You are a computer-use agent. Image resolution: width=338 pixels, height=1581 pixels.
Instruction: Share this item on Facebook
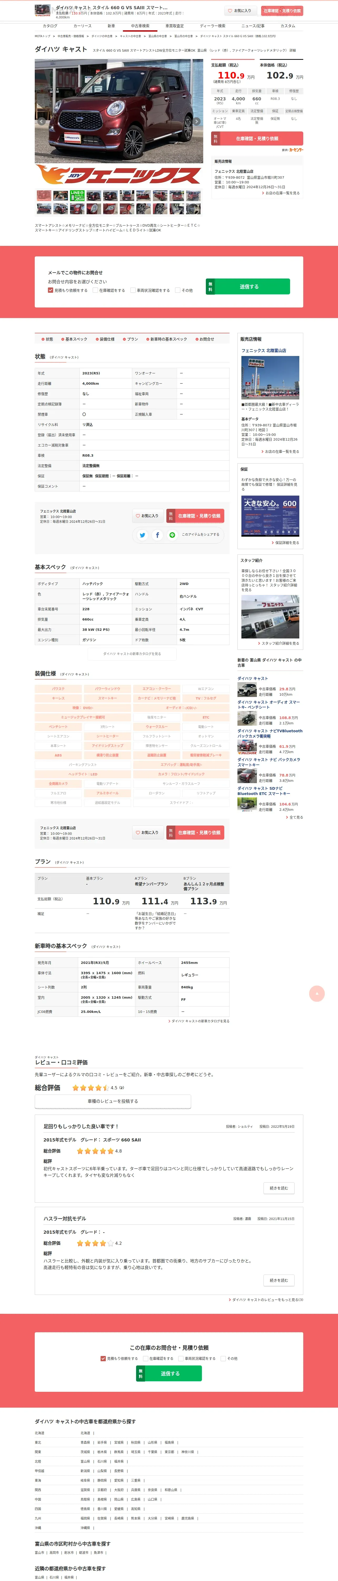(157, 535)
